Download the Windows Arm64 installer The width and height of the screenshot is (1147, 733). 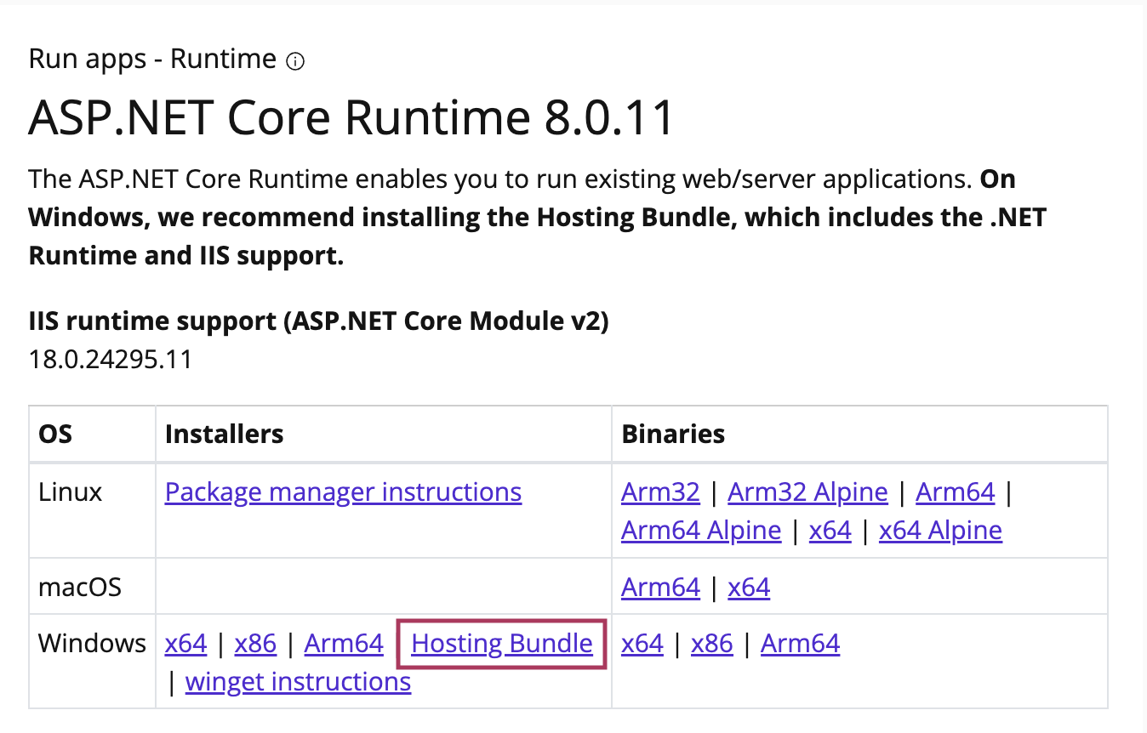(344, 644)
